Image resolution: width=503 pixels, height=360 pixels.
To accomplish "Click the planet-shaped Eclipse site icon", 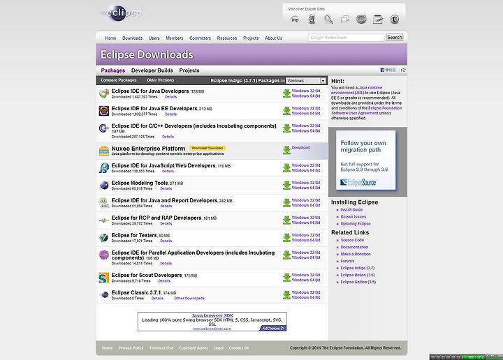I will [x=362, y=20].
